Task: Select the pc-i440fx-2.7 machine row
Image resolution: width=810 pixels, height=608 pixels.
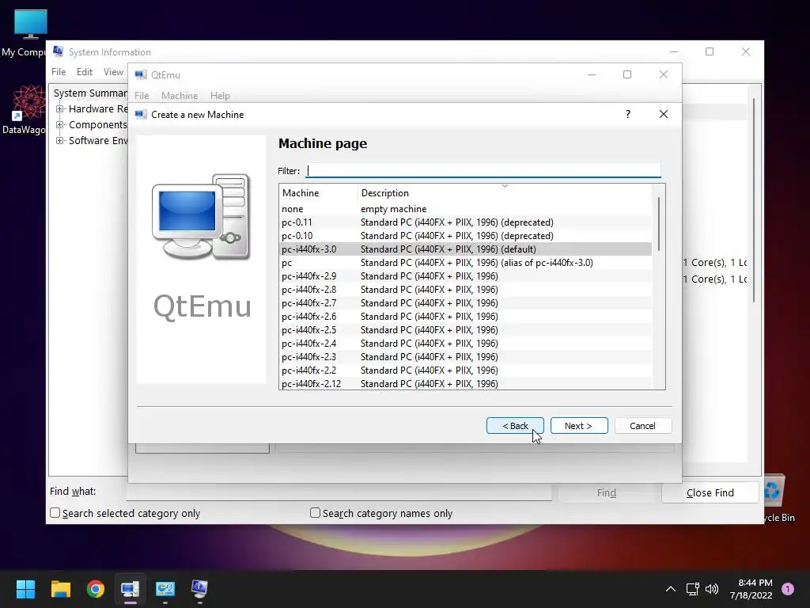Action: (x=465, y=303)
